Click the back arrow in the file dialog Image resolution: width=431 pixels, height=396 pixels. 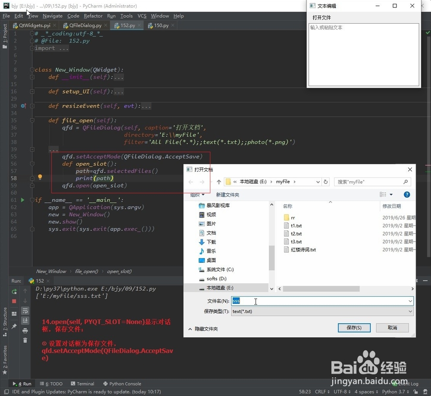coord(191,182)
